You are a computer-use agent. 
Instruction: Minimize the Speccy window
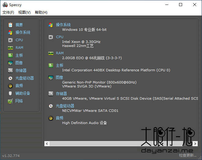coord(167,5)
